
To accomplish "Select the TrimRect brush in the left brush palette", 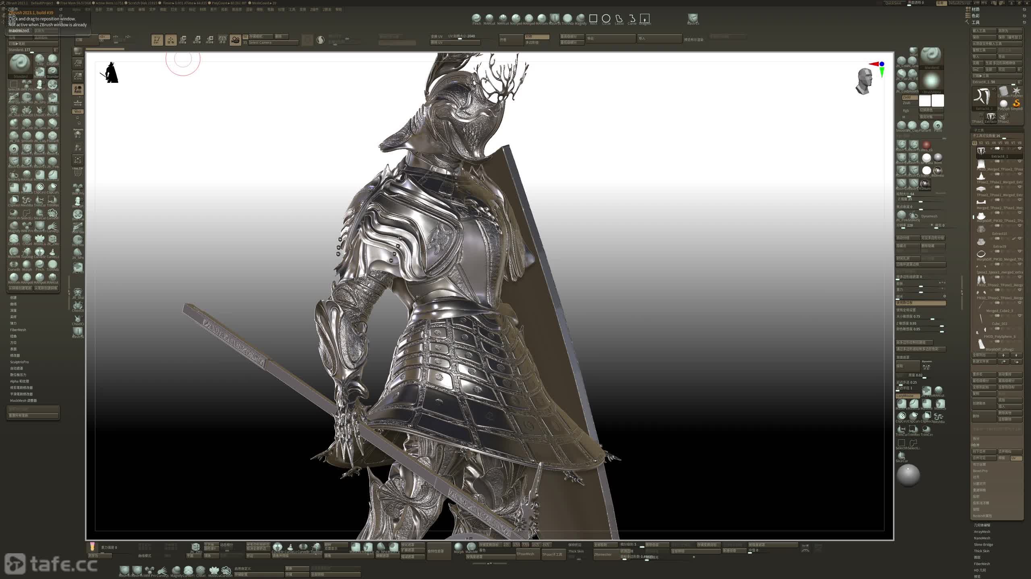I will click(x=53, y=201).
